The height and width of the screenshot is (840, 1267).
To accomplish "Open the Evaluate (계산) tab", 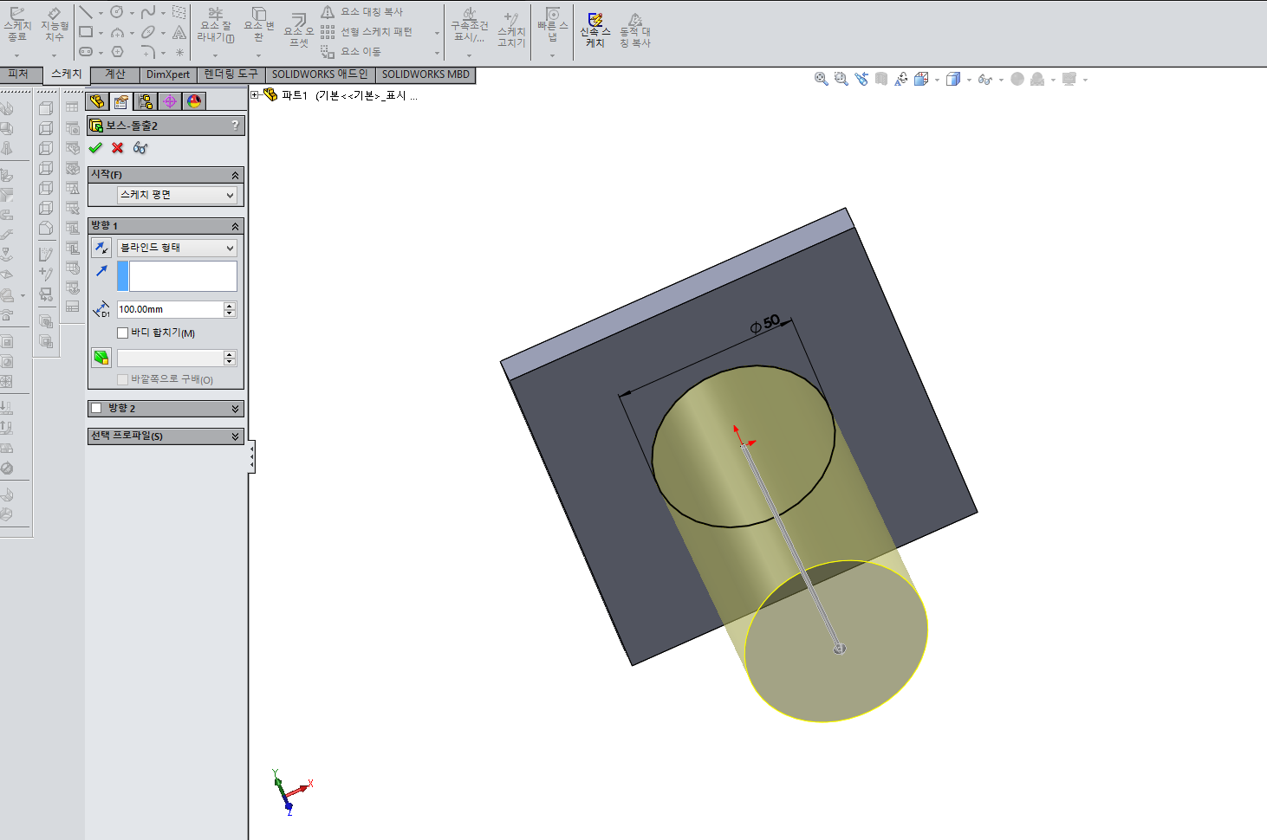I will 115,74.
